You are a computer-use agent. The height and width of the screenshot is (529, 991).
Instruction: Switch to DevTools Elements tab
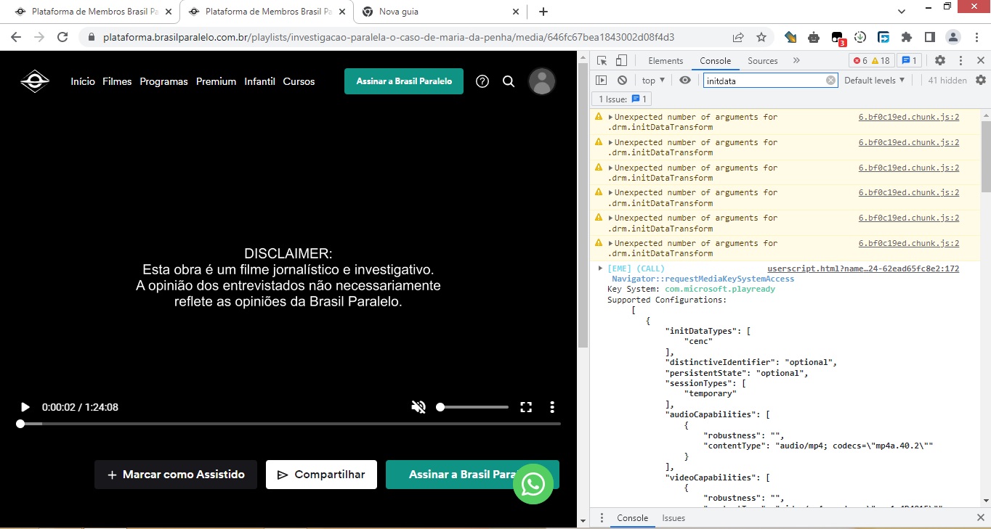pos(666,61)
